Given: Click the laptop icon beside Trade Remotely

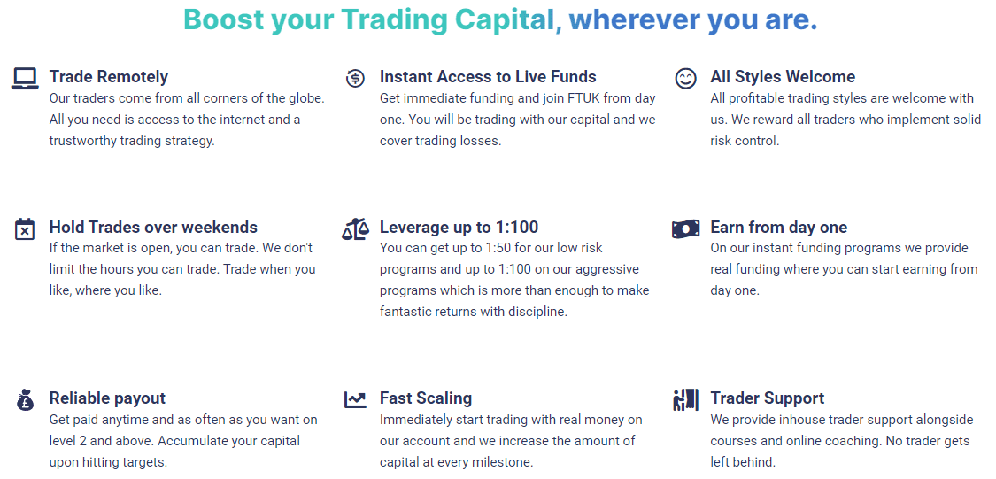Looking at the screenshot, I should pos(25,79).
